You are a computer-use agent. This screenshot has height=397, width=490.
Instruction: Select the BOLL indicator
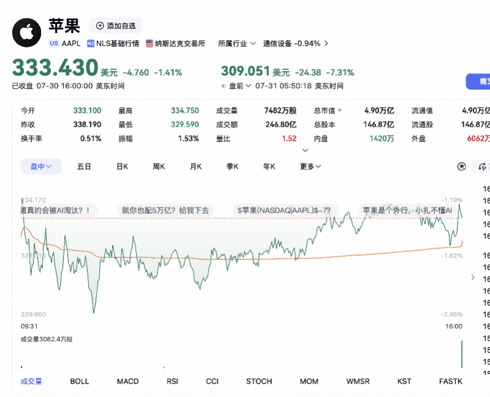coord(80,381)
